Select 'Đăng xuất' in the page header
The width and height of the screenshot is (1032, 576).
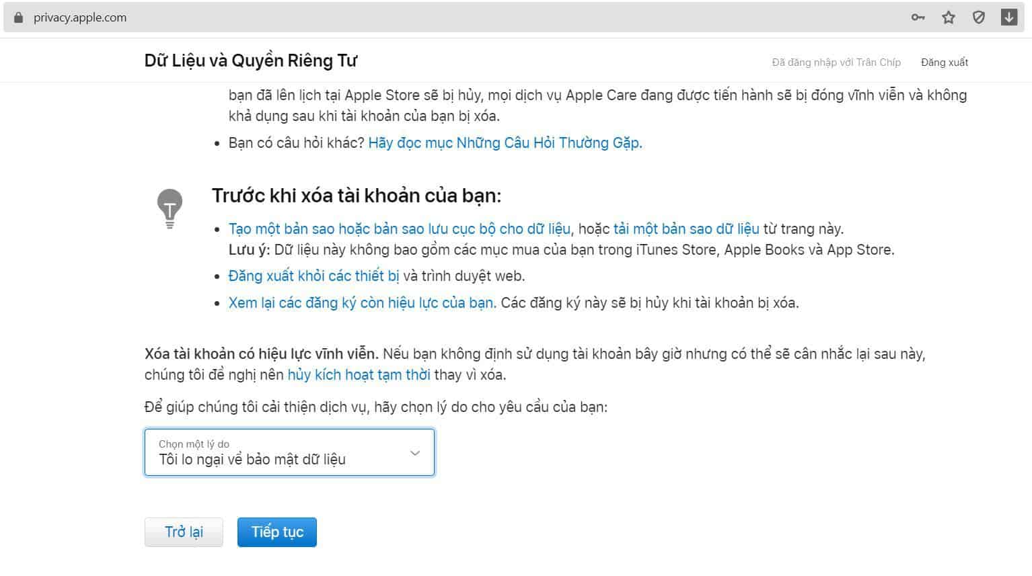point(945,61)
